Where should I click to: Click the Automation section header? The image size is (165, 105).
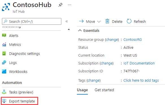[x=12, y=83]
